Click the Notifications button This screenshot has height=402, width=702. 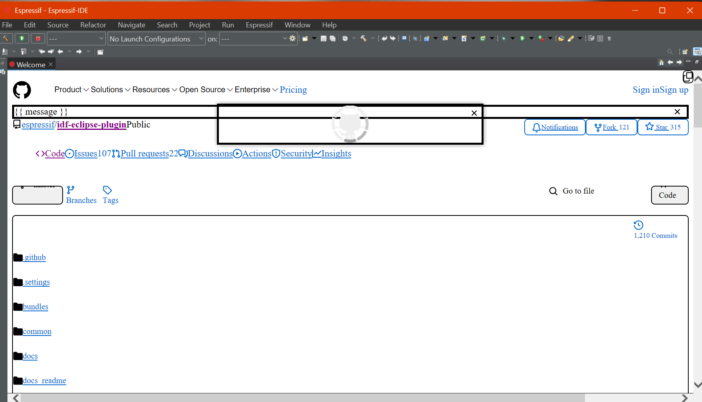click(x=555, y=127)
